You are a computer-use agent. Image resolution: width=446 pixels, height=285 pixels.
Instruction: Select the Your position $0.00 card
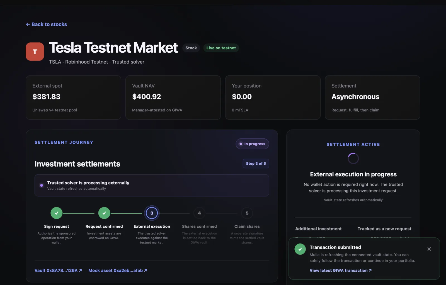click(x=273, y=98)
